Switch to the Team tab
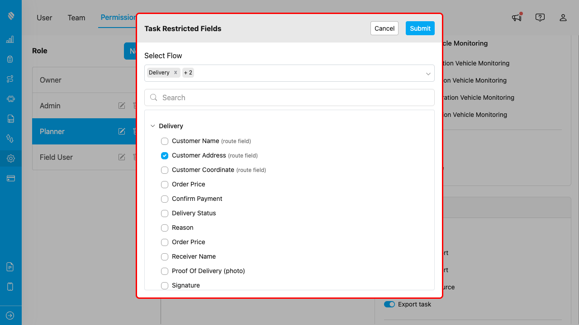 point(76,18)
